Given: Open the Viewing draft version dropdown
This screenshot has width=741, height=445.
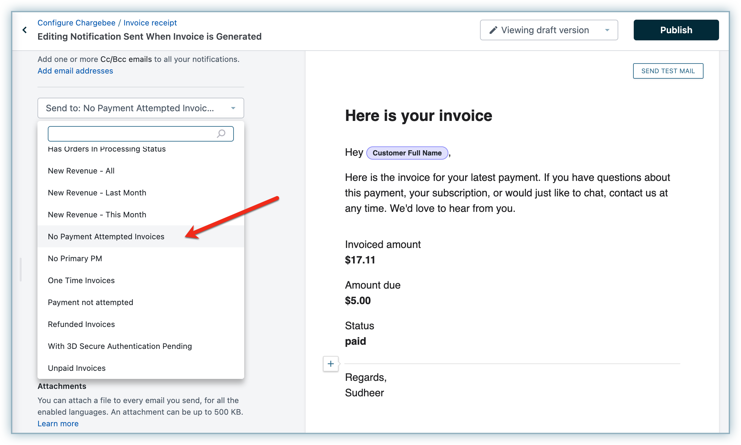Looking at the screenshot, I should click(548, 30).
